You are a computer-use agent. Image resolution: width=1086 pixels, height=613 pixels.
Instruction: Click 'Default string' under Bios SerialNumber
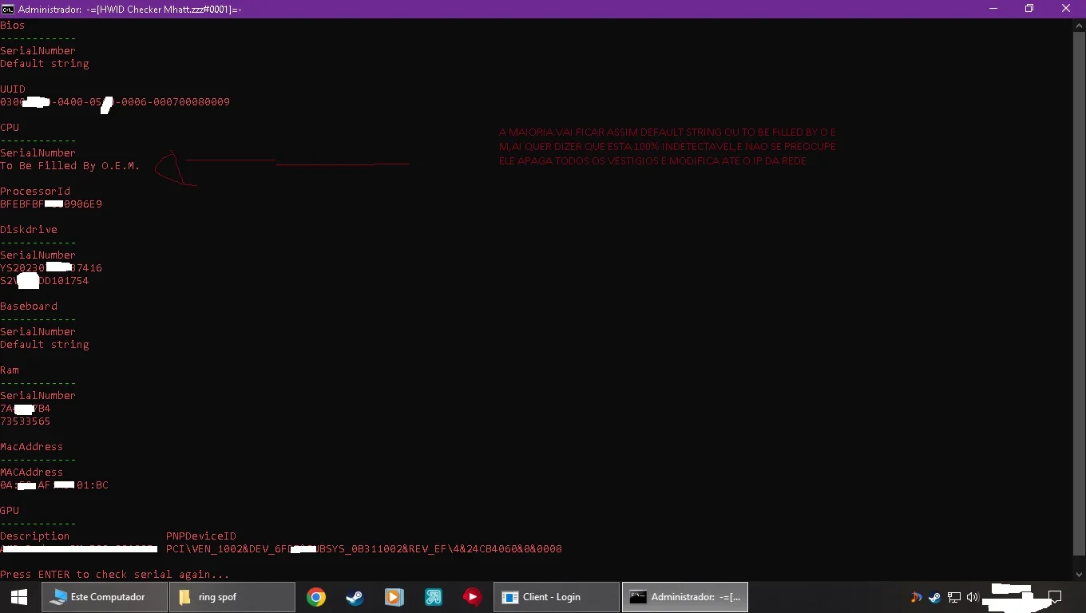pos(45,64)
